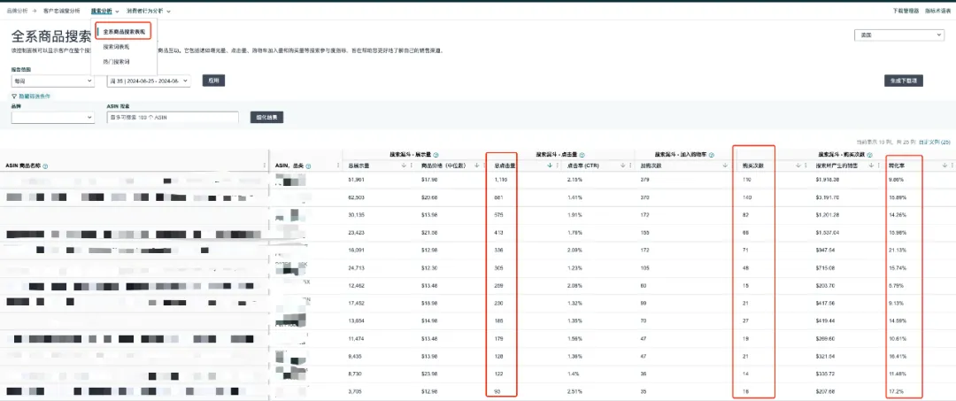Select 全系商品搜索表现 in the dropdown menu

124,31
